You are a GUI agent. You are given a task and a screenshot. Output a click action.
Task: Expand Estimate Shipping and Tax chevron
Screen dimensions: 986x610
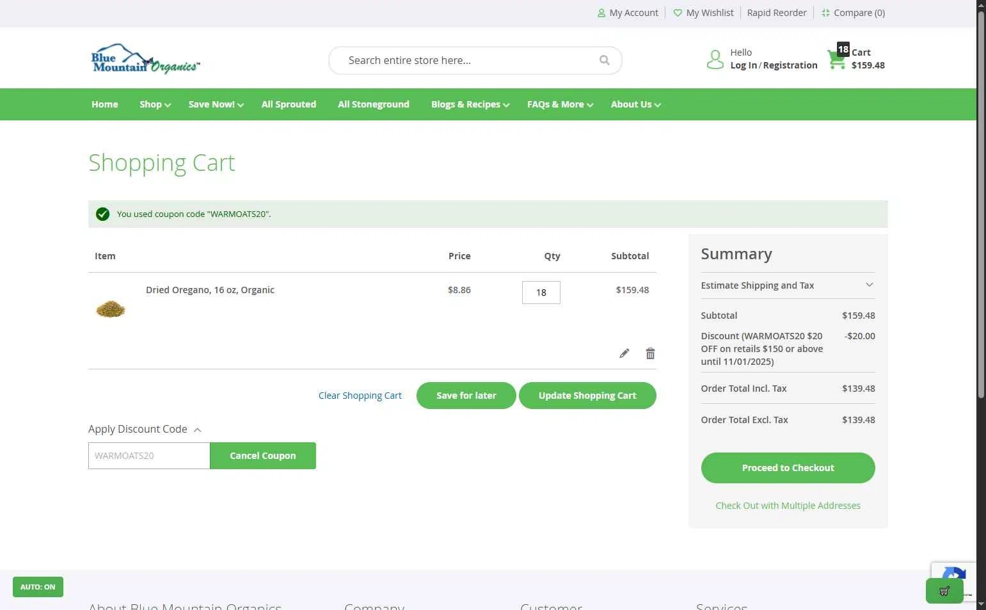[x=870, y=285]
